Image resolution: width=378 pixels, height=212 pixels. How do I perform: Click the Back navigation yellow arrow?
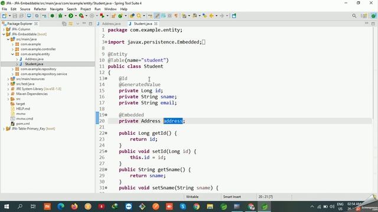click(211, 16)
